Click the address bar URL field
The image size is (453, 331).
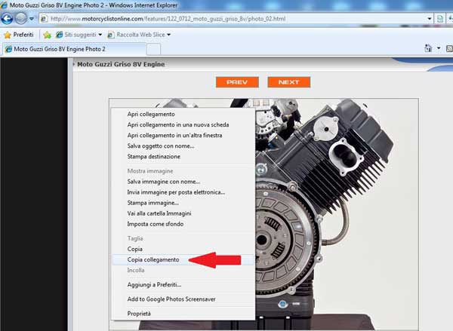(236, 19)
